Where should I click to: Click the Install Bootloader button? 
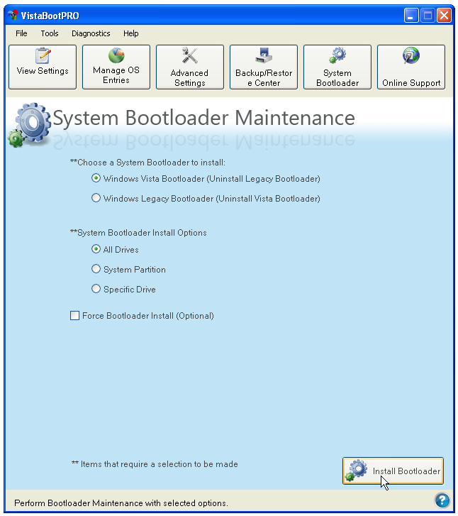tap(393, 471)
